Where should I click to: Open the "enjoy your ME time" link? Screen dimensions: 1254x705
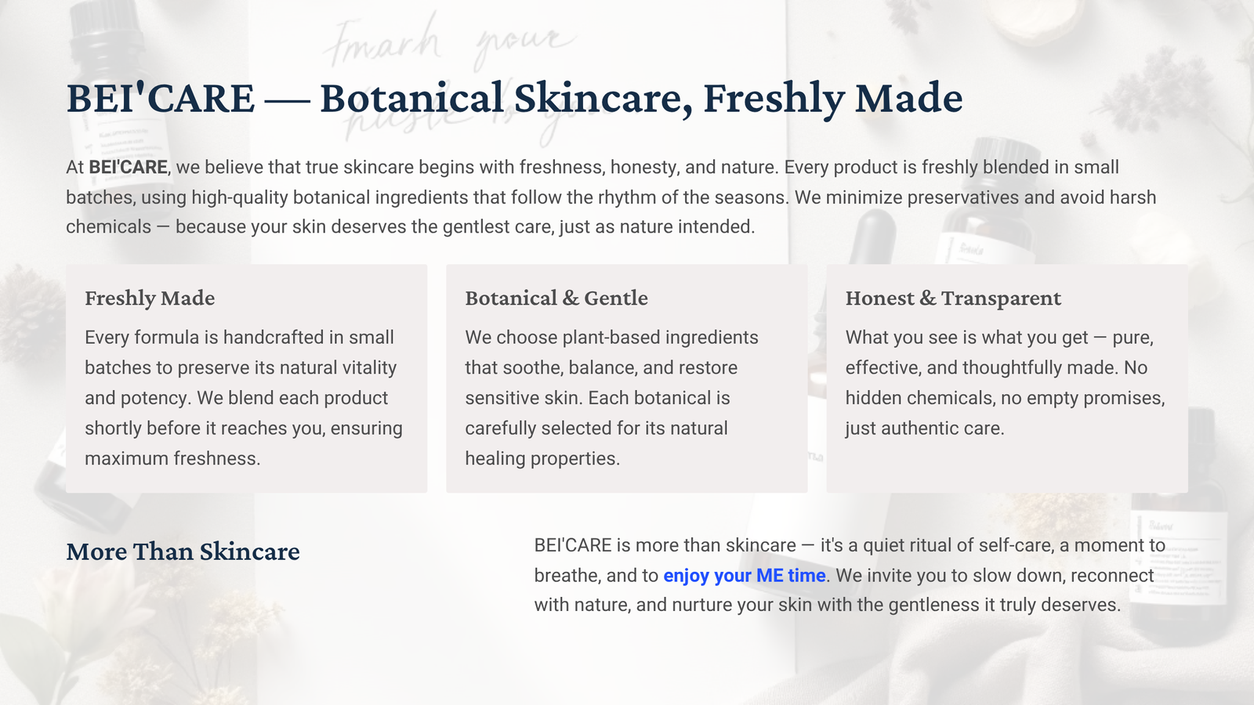(x=744, y=576)
